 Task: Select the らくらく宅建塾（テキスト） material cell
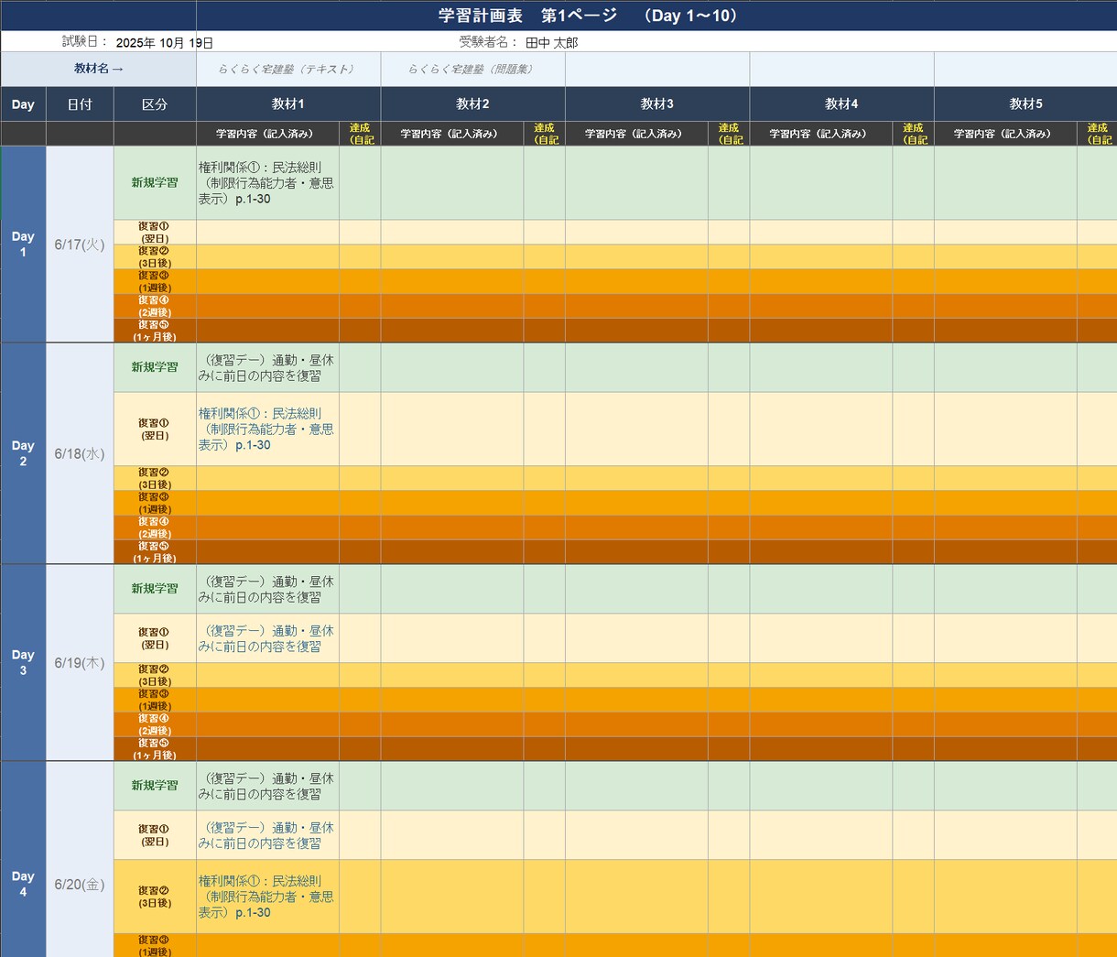(288, 69)
